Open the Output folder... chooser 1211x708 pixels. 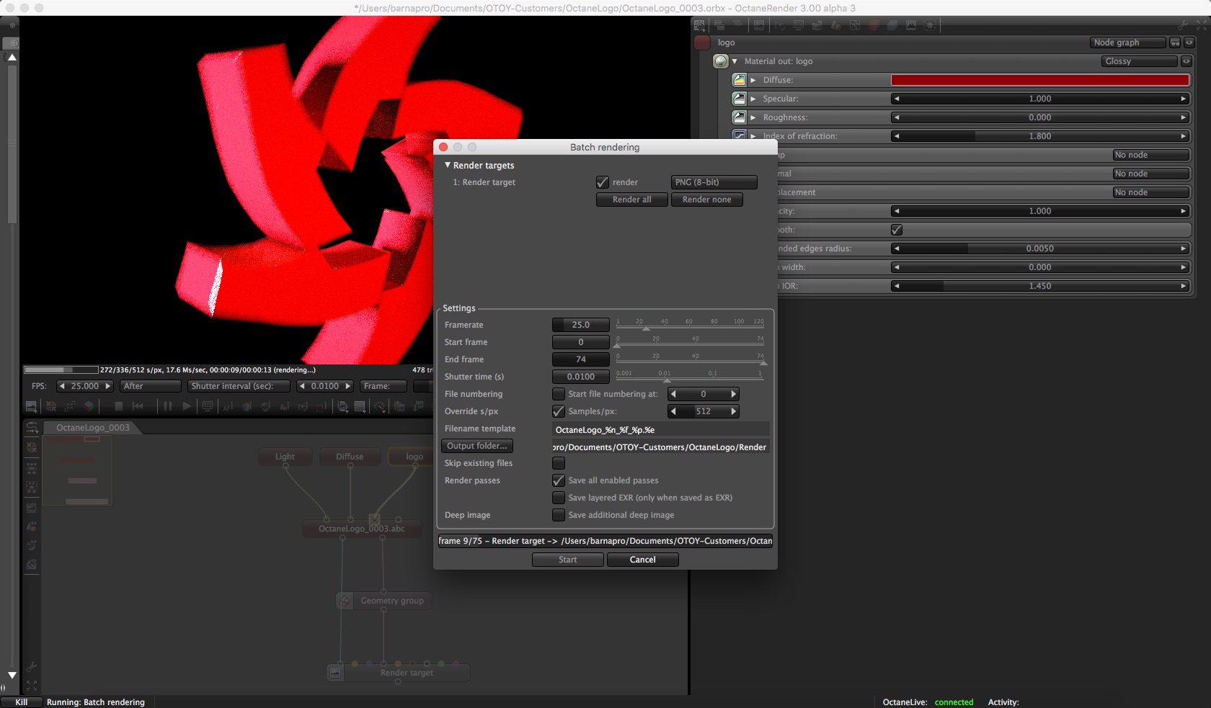click(x=477, y=446)
